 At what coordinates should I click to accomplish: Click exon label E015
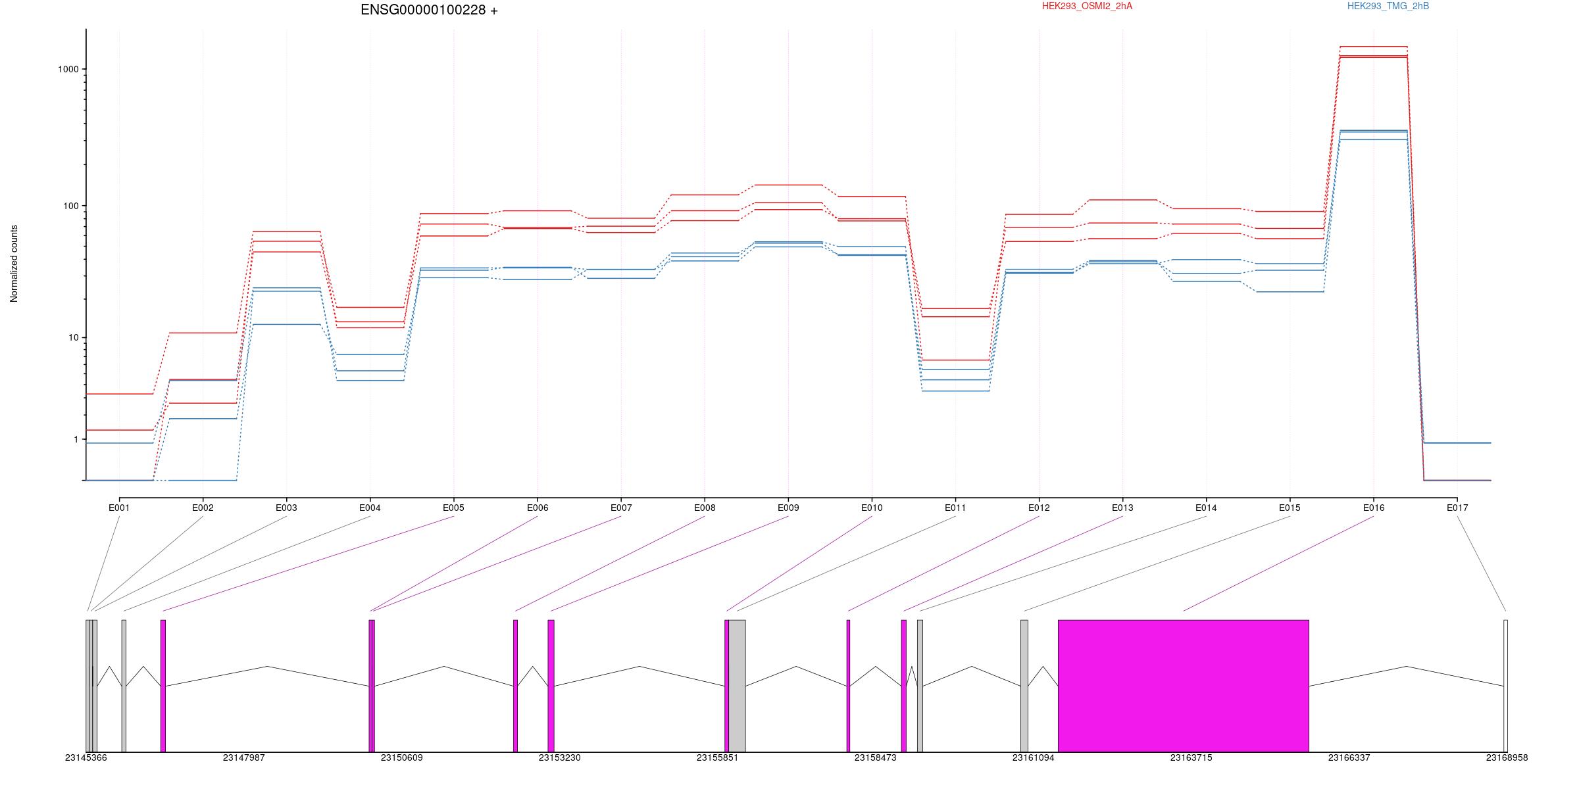(1290, 508)
